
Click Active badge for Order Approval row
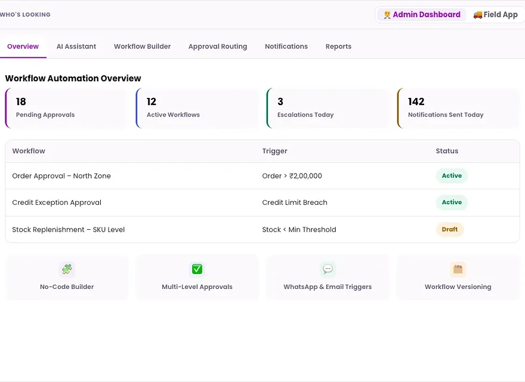click(452, 175)
